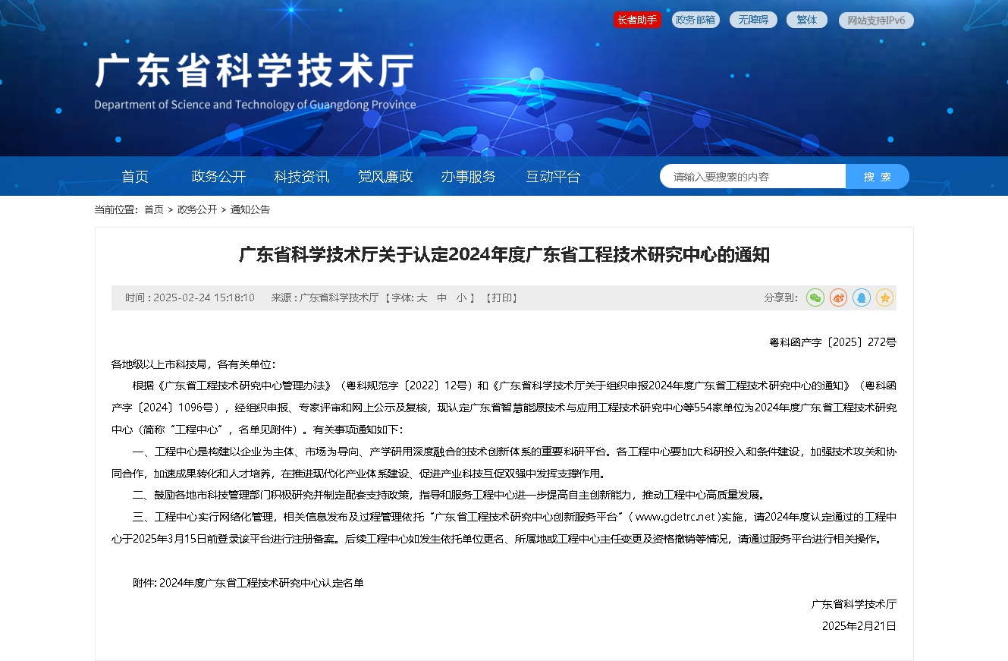Enable 无障碍 accessibility mode
This screenshot has height=661, width=1008.
point(752,20)
